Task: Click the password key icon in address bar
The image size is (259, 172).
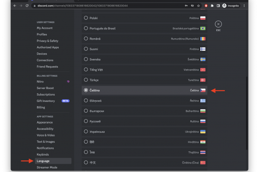Action: [186, 6]
